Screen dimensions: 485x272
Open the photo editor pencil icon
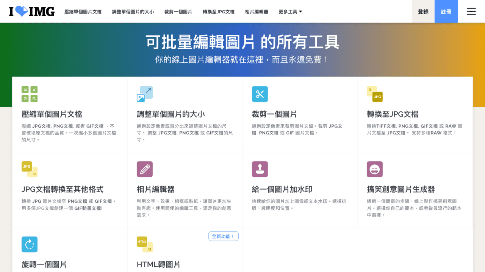tap(144, 169)
